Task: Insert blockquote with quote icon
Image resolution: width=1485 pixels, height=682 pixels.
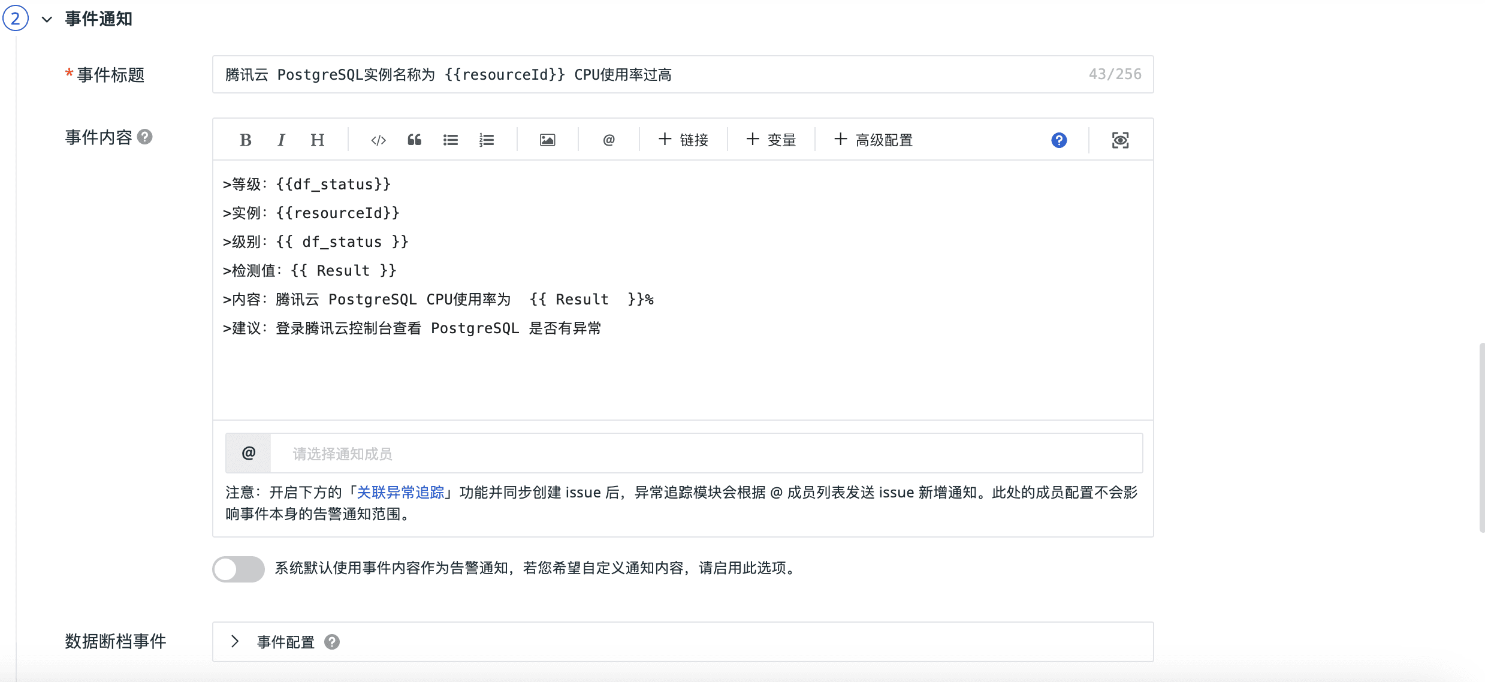Action: pyautogui.click(x=414, y=140)
